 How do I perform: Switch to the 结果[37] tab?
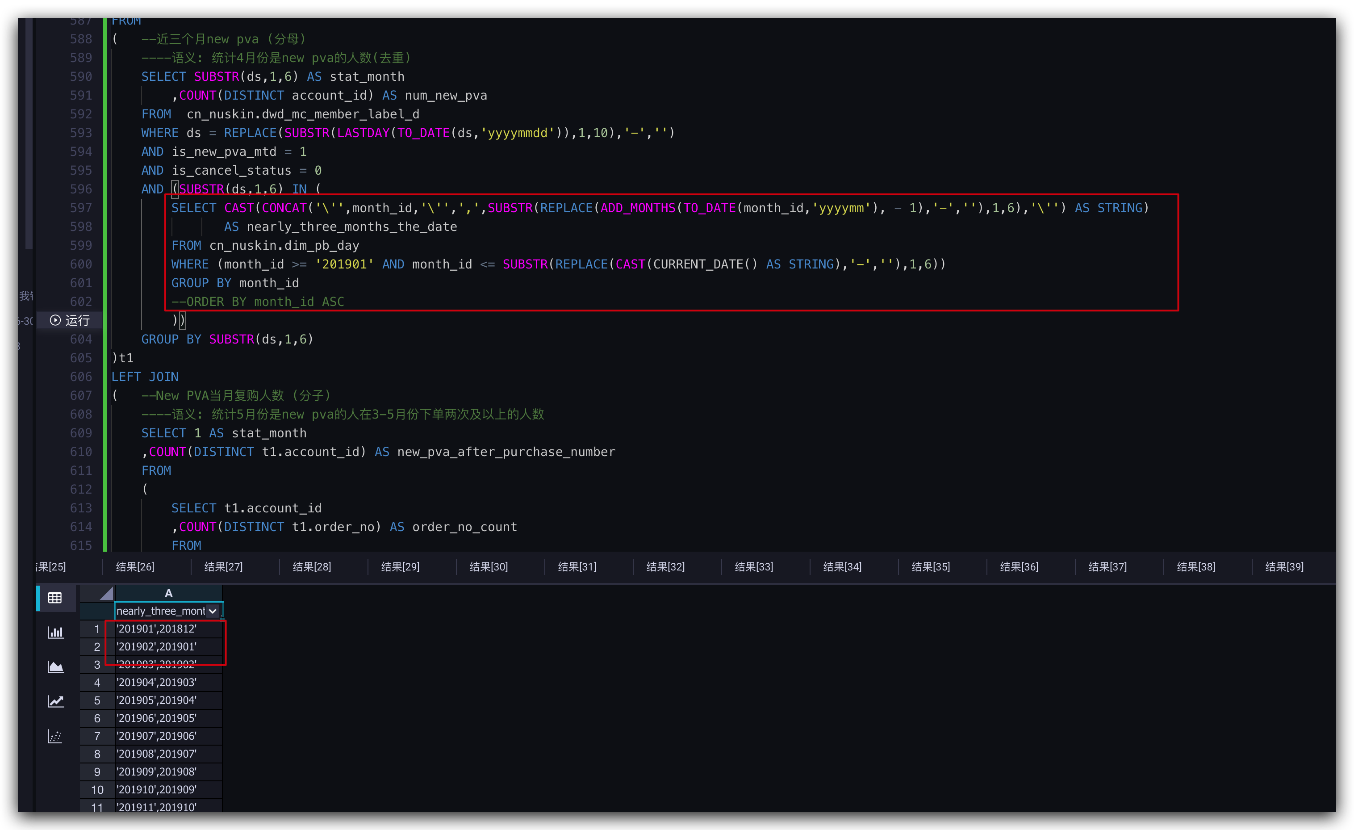click(x=1107, y=567)
